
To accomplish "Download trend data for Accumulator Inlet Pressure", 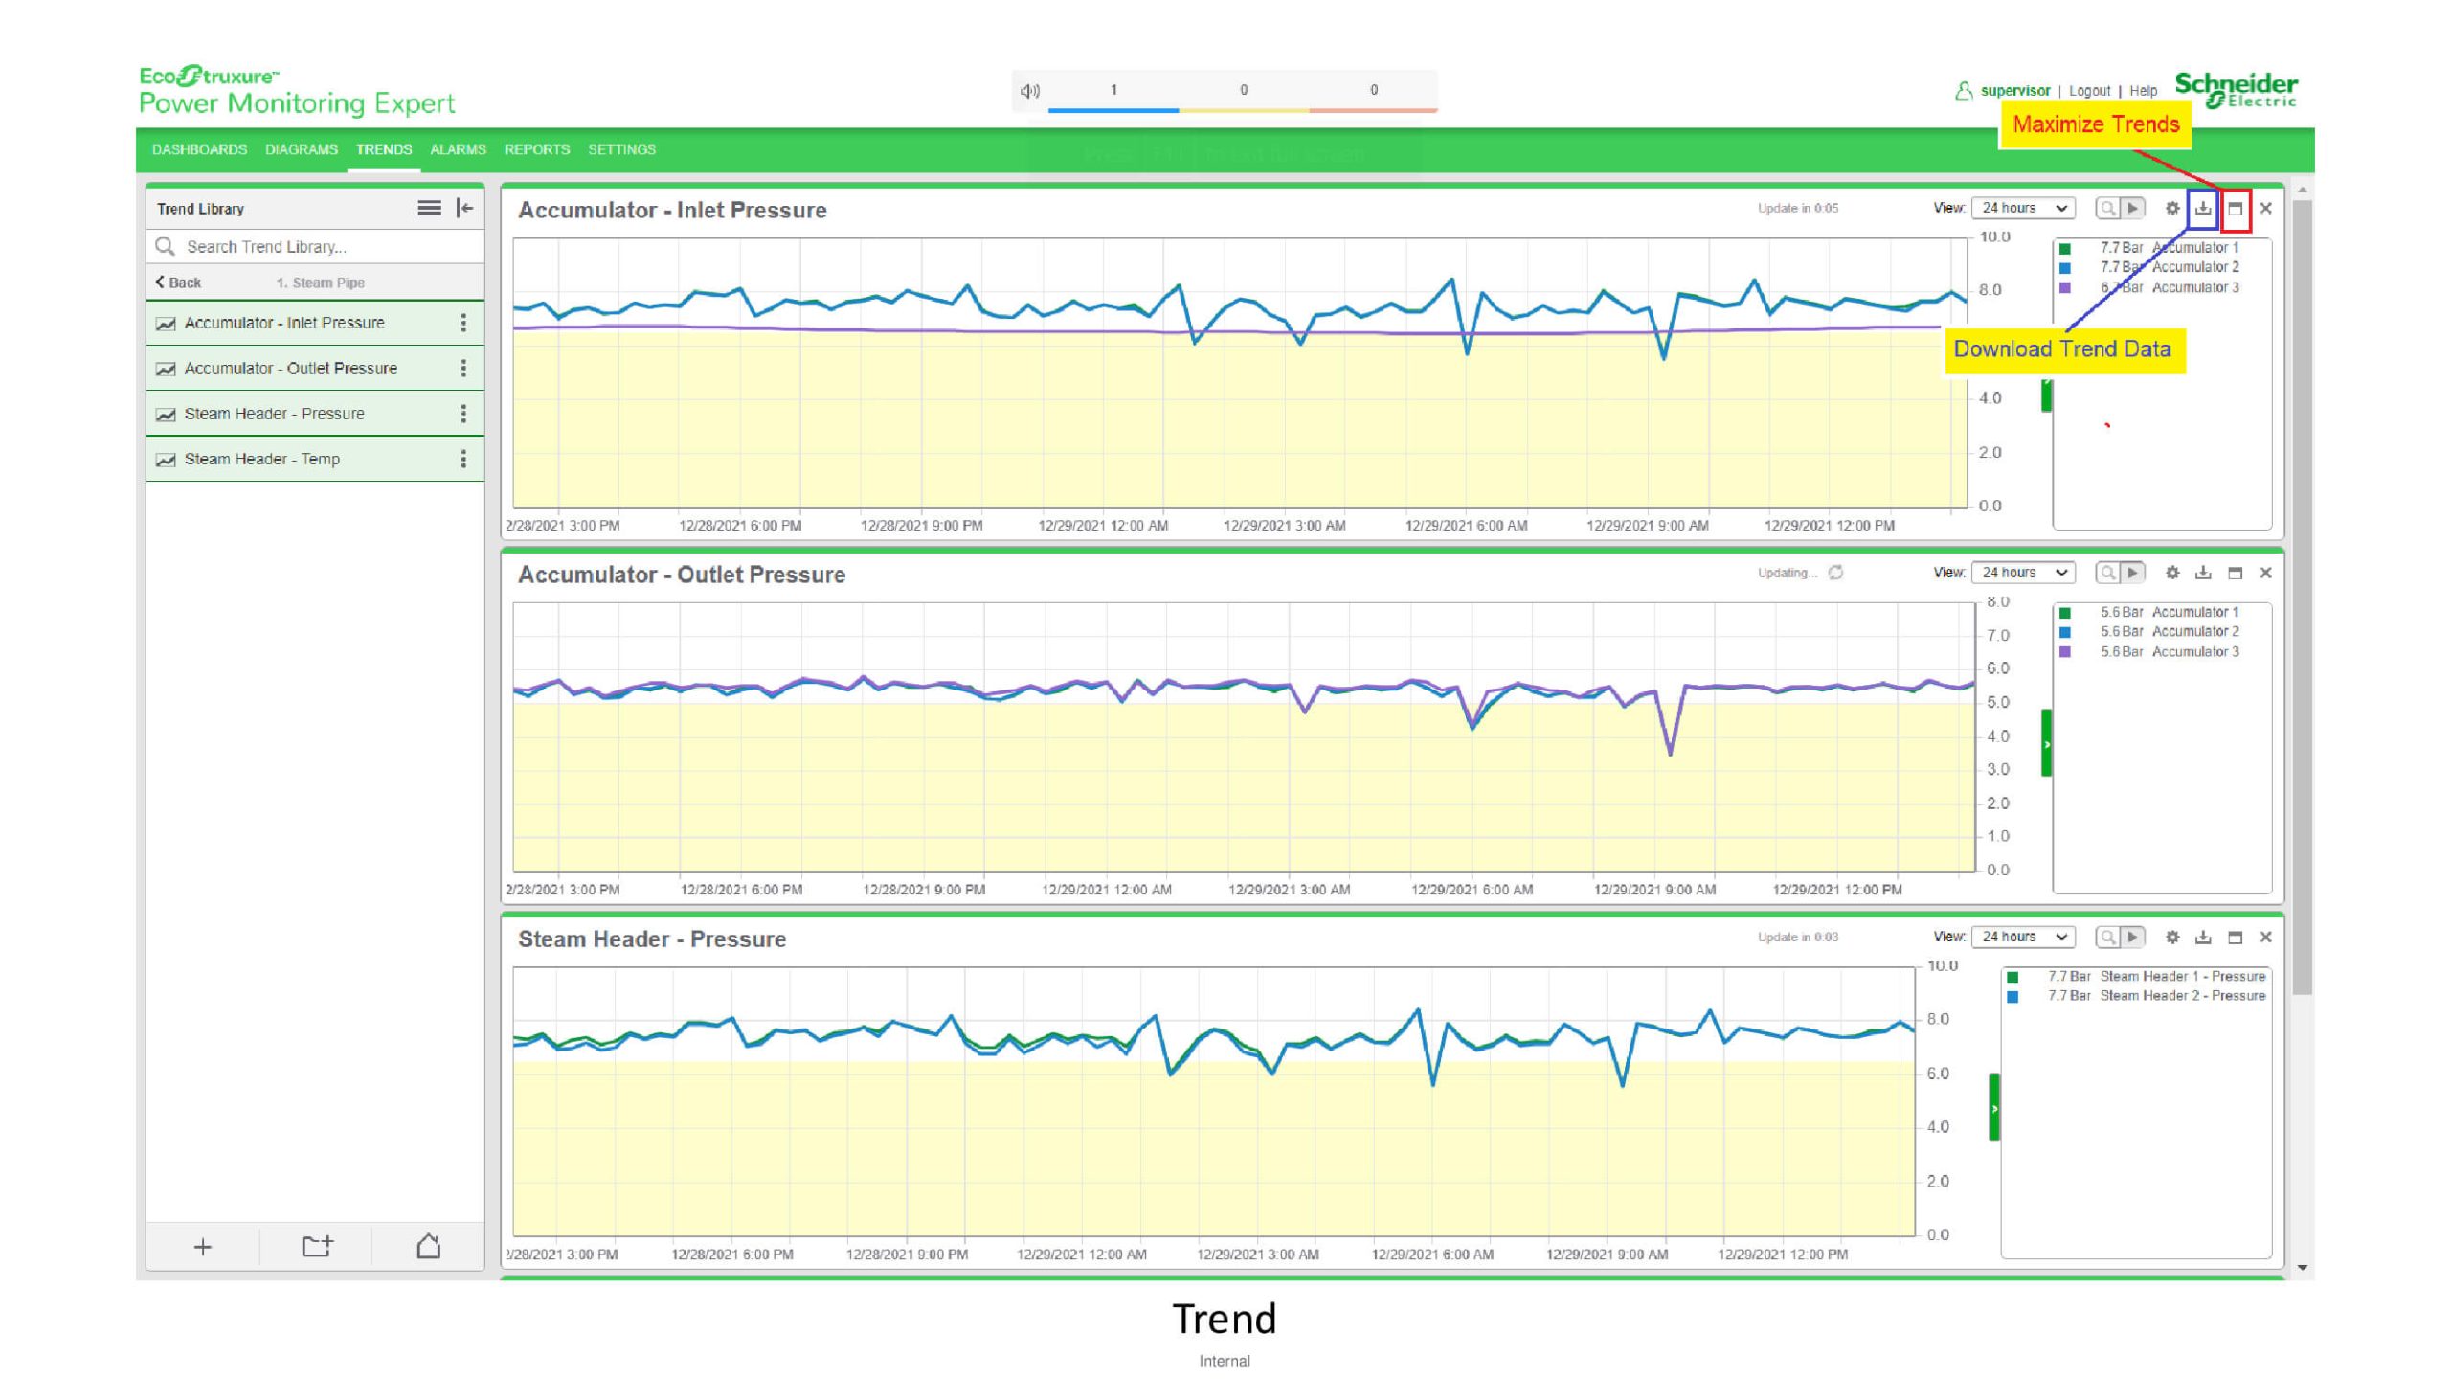I will click(2203, 209).
